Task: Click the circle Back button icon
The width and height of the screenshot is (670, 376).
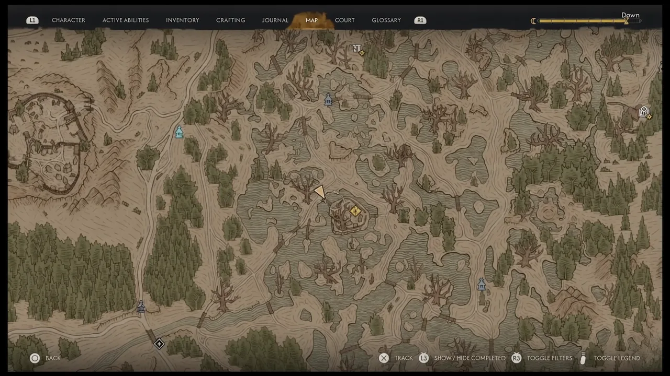Action: pyautogui.click(x=35, y=358)
